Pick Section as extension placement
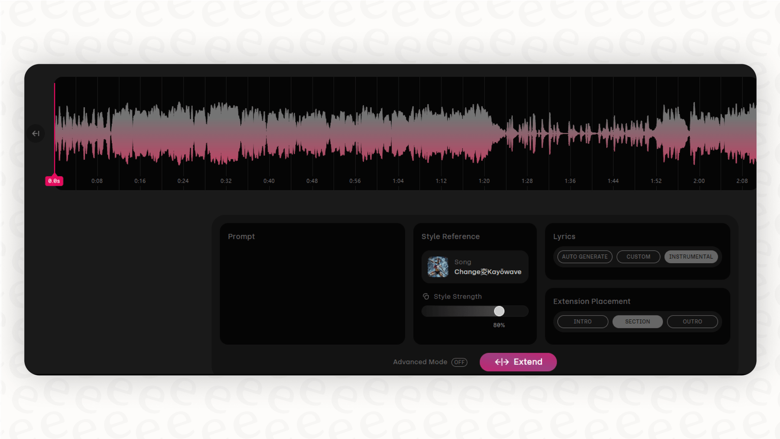The image size is (780, 439). pyautogui.click(x=637, y=321)
